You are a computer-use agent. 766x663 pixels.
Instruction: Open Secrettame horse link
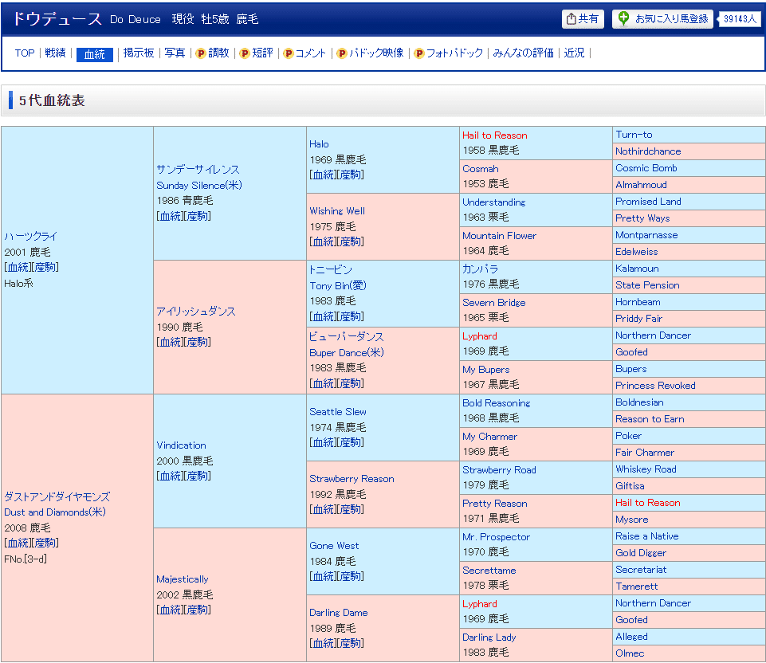(489, 571)
